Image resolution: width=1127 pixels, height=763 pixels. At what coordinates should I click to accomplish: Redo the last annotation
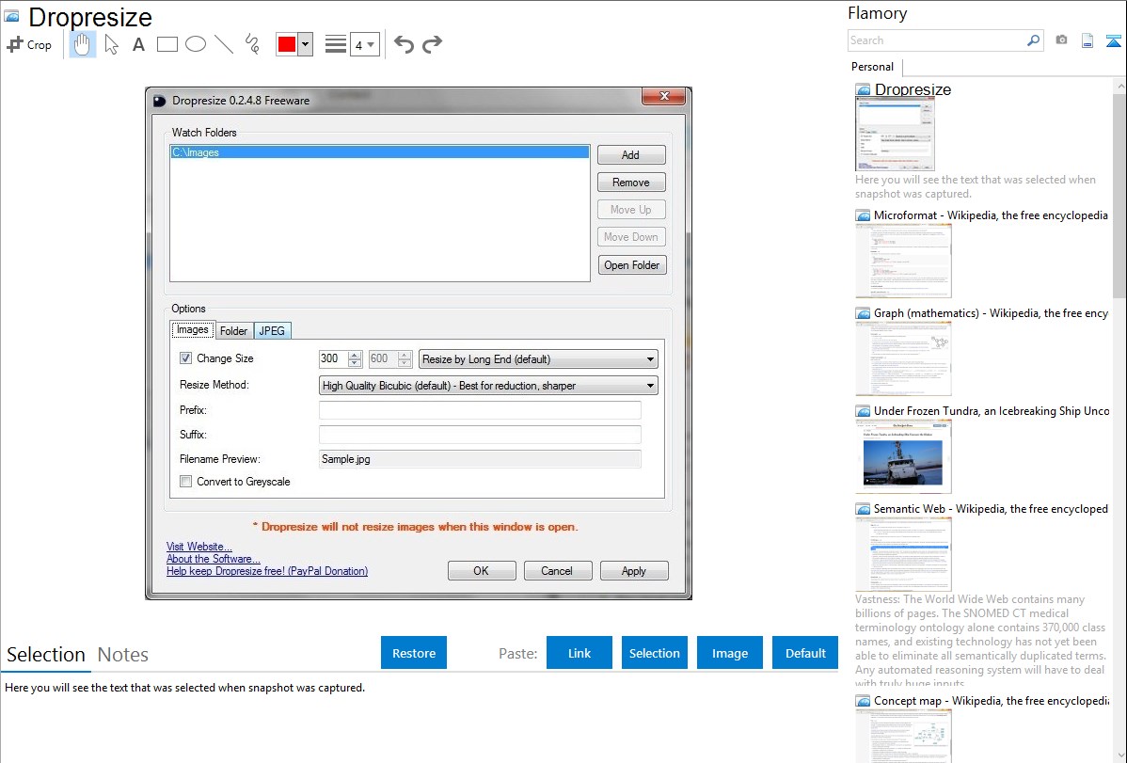tap(432, 44)
